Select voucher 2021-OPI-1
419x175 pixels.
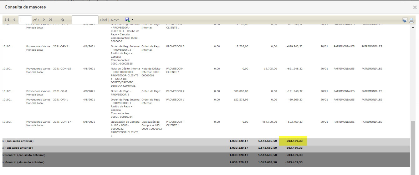60,100
